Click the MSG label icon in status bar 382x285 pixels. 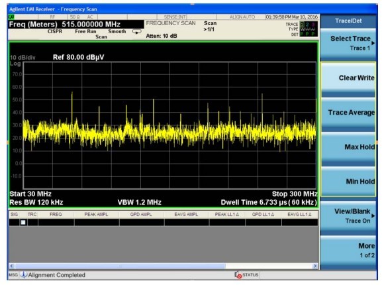coord(13,275)
